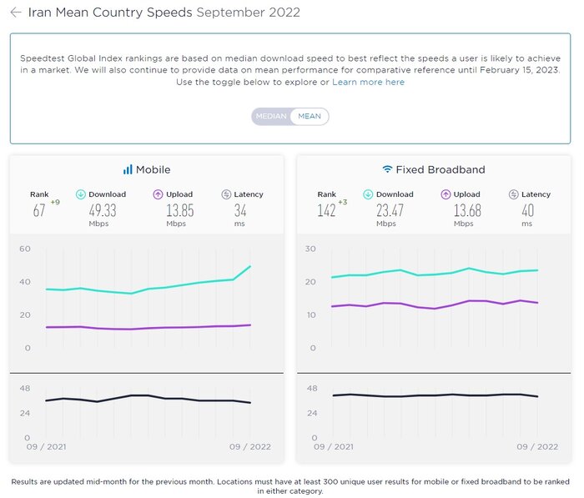This screenshot has height=498, width=584.
Task: Click the Mobile download speed 49.33
Action: click(x=101, y=210)
